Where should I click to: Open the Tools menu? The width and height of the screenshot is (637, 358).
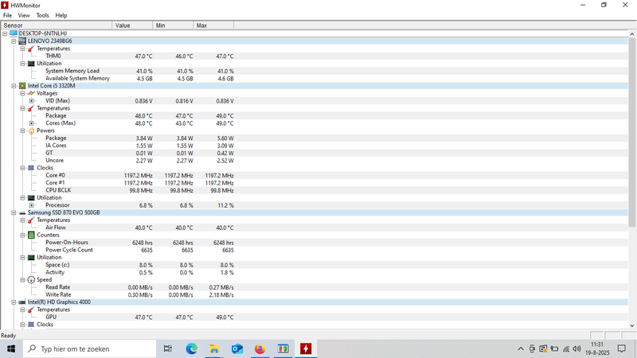click(x=42, y=15)
